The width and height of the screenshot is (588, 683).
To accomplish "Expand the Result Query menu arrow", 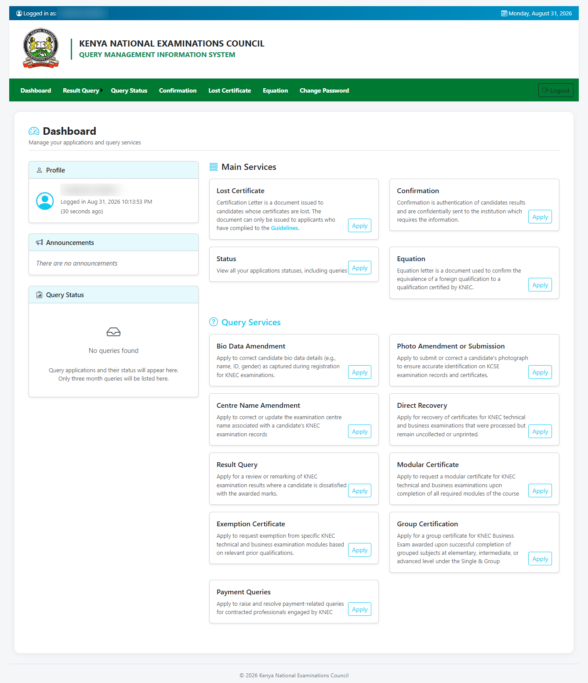I will (x=102, y=90).
